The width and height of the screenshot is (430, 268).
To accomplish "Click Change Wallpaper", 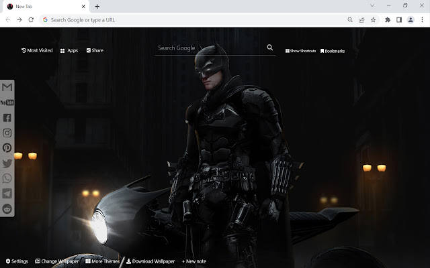I will (57, 261).
